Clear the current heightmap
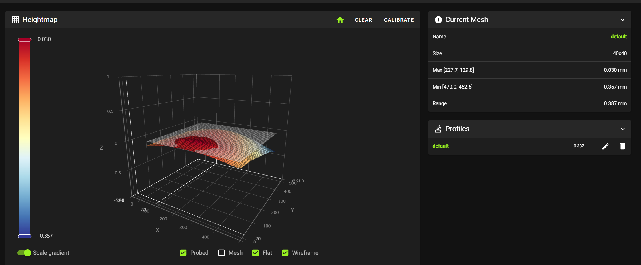Viewport: 641px width, 265px height. 363,20
